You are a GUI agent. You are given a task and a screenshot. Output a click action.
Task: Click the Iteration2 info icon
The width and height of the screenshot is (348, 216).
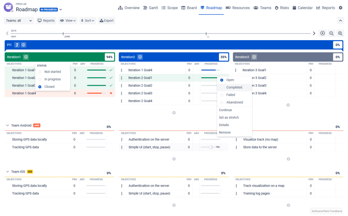point(140,57)
